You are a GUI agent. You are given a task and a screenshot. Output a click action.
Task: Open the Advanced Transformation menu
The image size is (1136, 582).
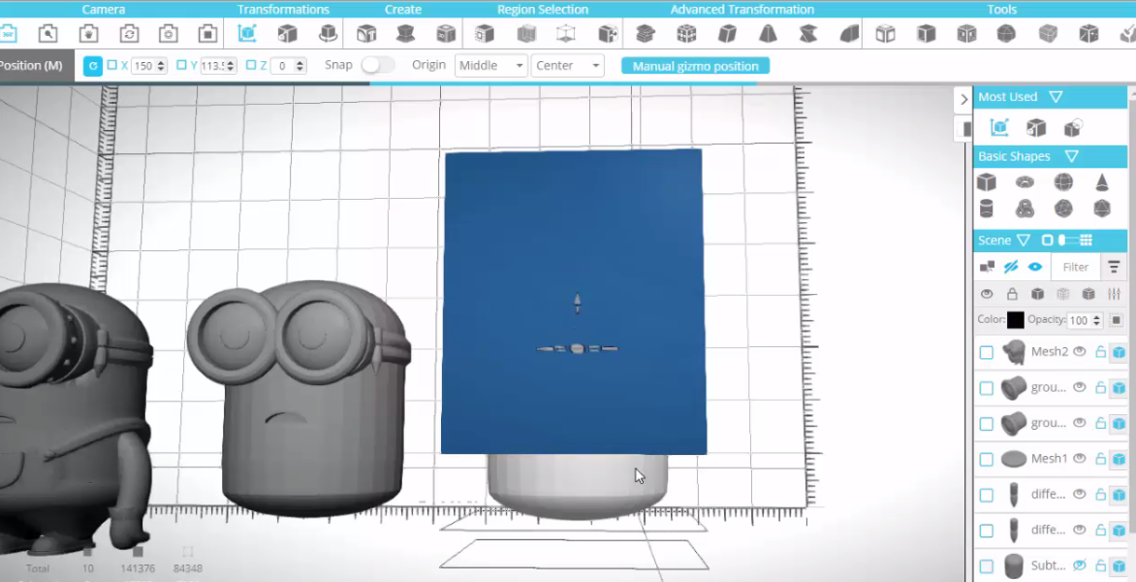[x=742, y=10]
